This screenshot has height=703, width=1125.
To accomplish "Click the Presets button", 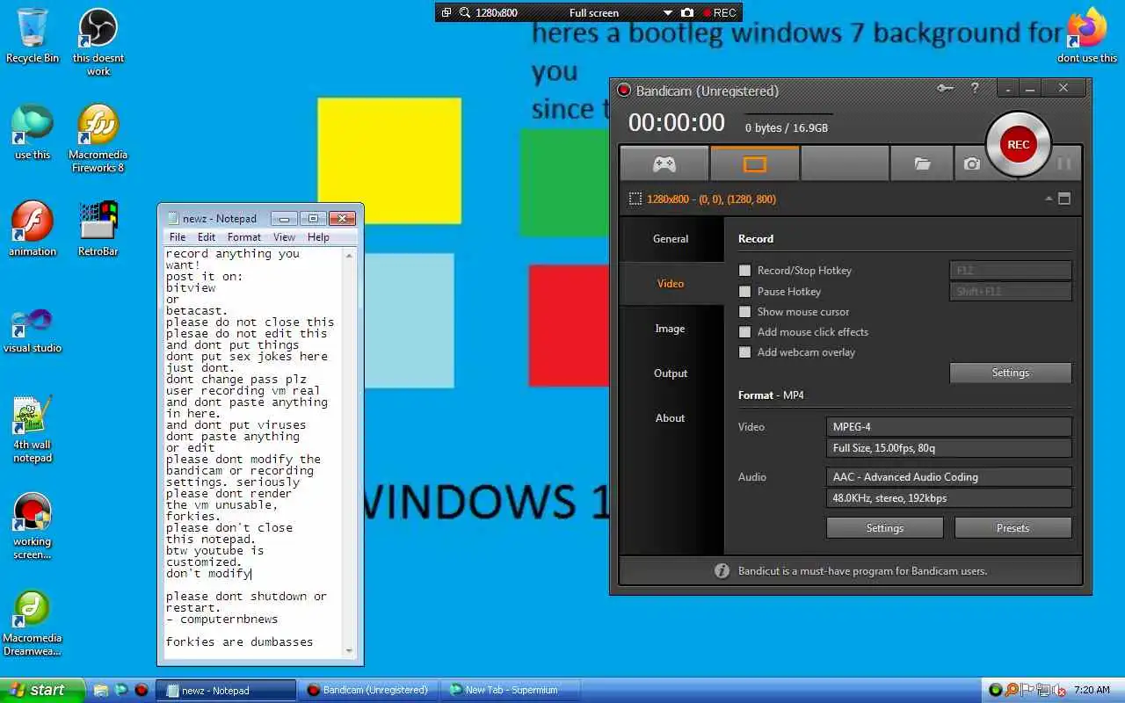I will click(1012, 528).
